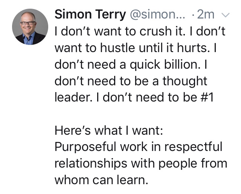Click the word "leader." in the tweet
The width and height of the screenshot is (241, 194).
73,97
